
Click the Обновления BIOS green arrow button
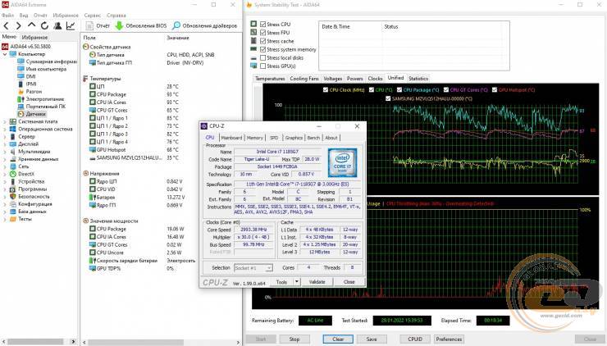coord(141,26)
